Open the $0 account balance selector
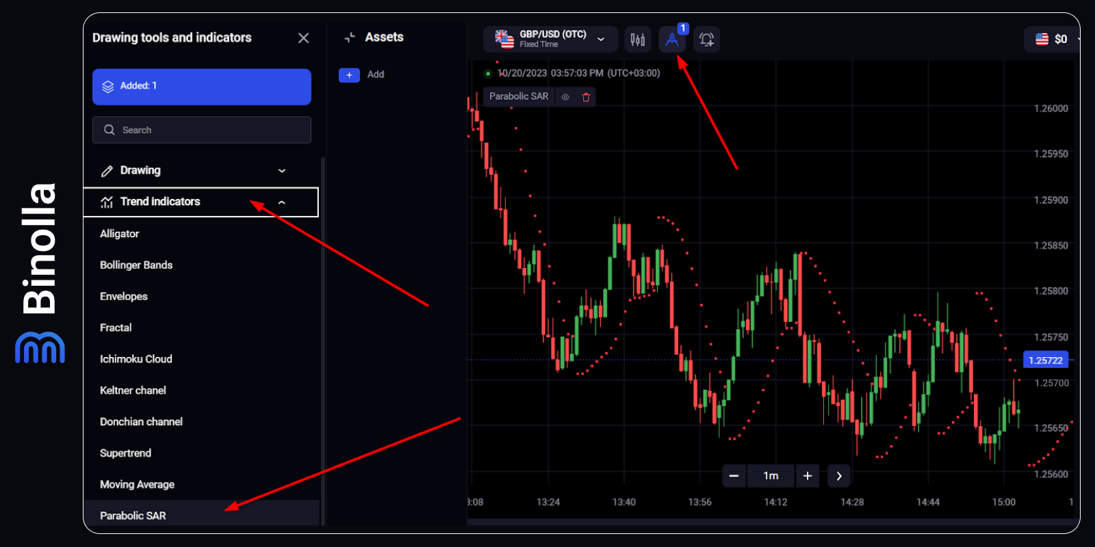 click(x=1052, y=39)
